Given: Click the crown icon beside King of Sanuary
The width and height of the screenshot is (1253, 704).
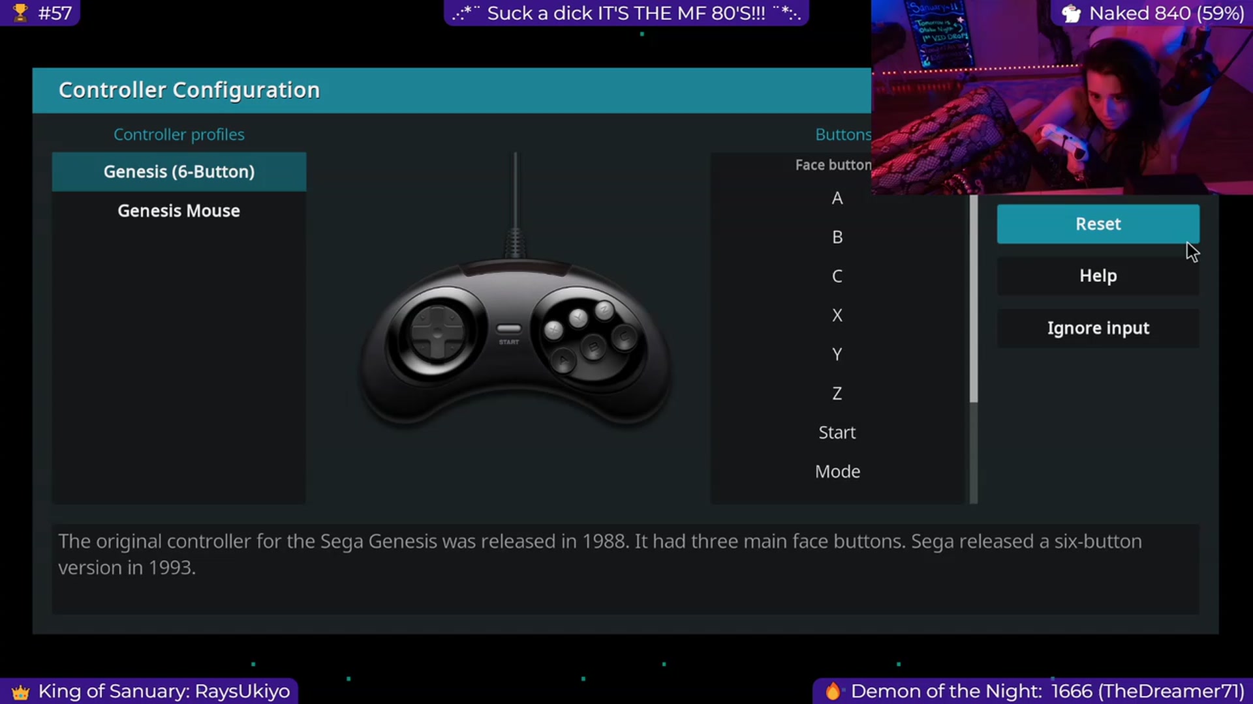Looking at the screenshot, I should point(21,692).
